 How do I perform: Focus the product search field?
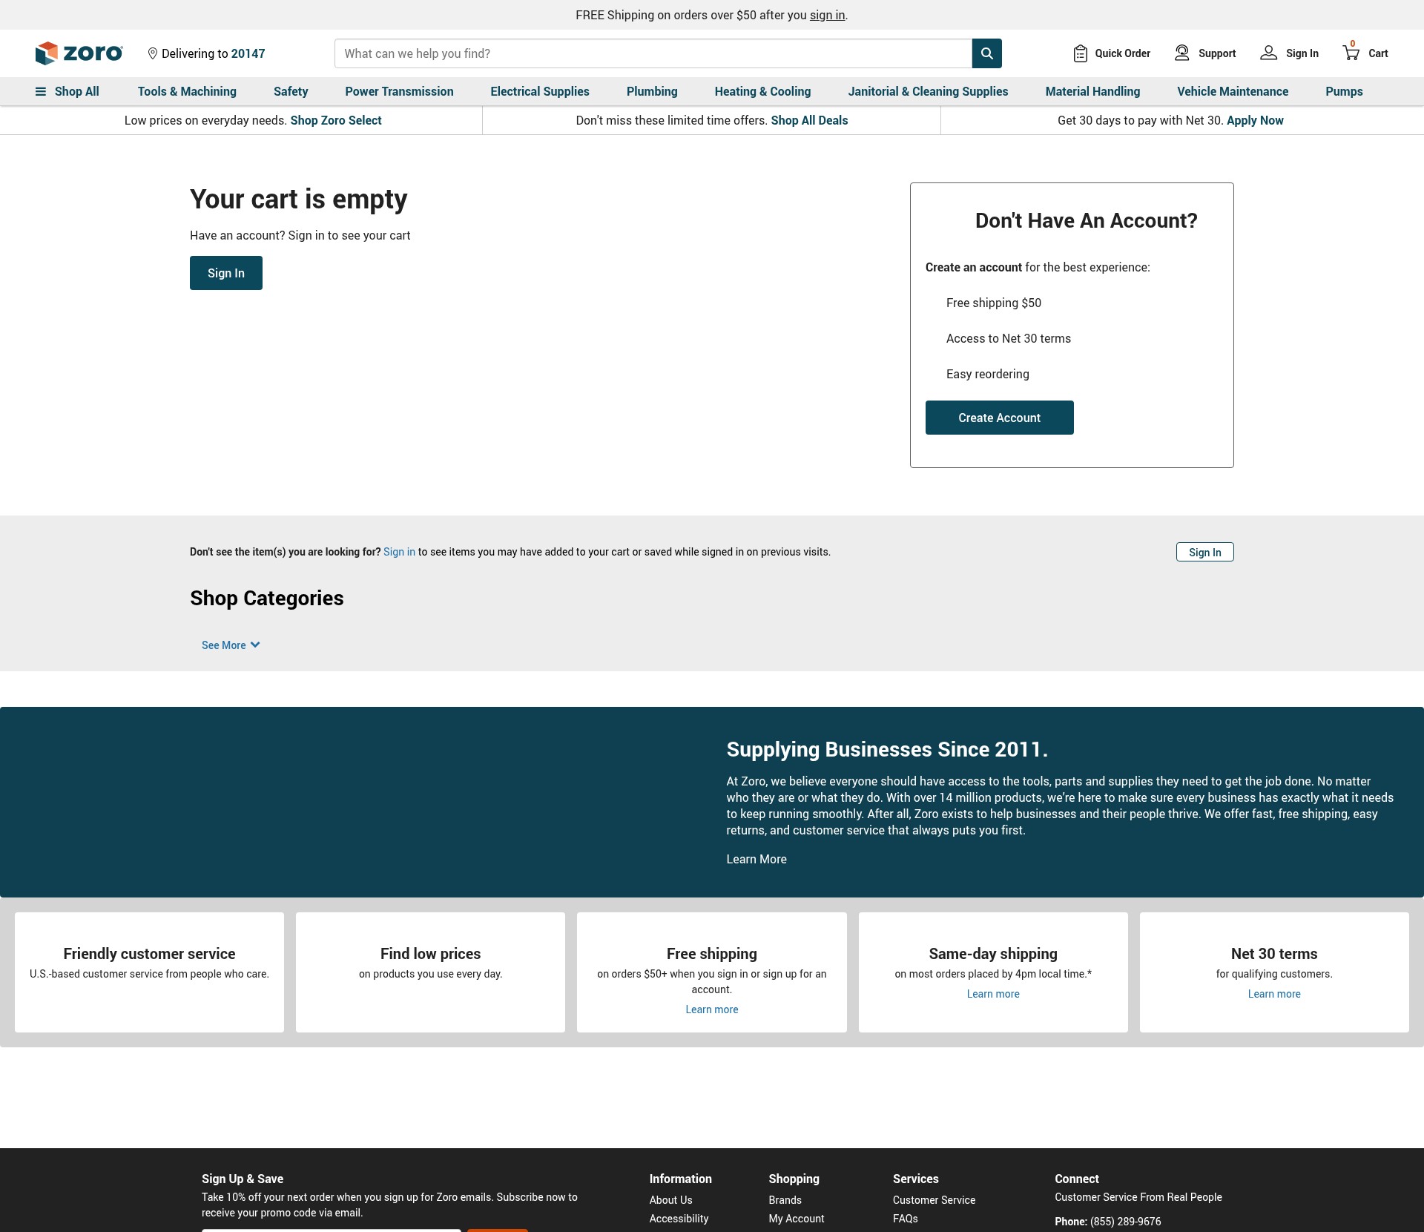click(x=653, y=53)
